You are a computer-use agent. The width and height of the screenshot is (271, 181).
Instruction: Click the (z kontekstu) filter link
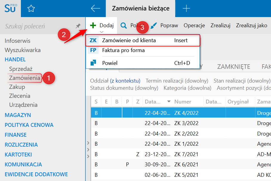pyautogui.click(x=125, y=81)
